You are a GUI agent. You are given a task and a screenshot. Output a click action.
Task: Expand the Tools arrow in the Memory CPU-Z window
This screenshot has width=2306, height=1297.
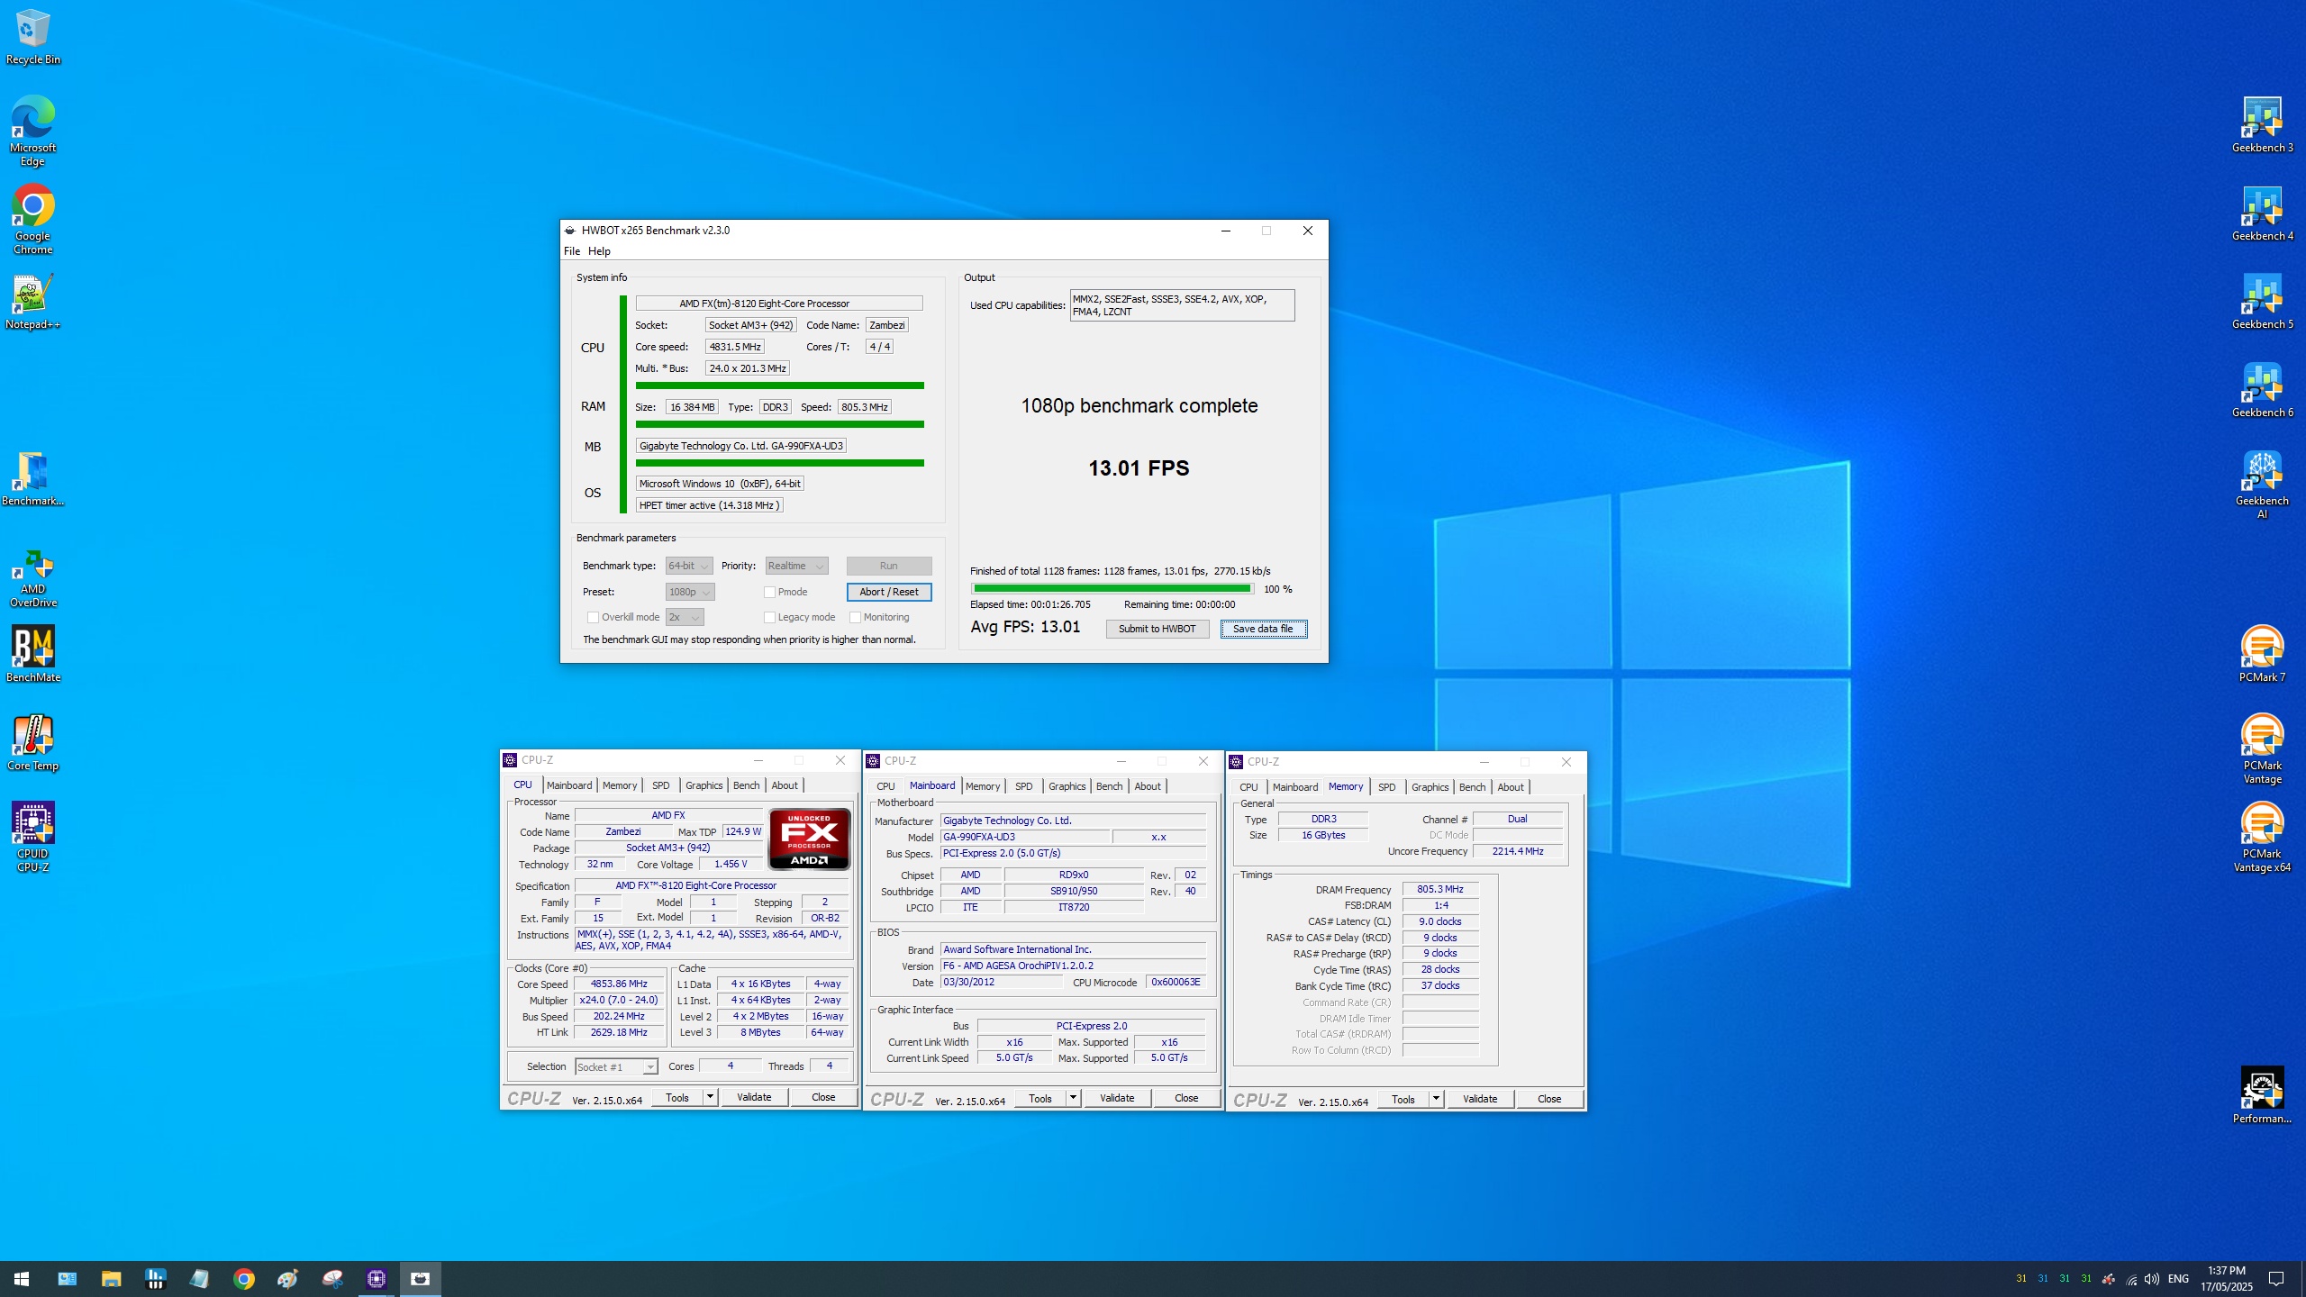pyautogui.click(x=1436, y=1099)
